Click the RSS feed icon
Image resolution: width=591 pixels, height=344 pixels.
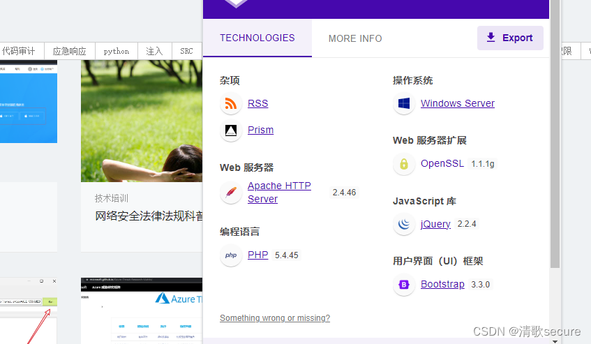coord(231,103)
